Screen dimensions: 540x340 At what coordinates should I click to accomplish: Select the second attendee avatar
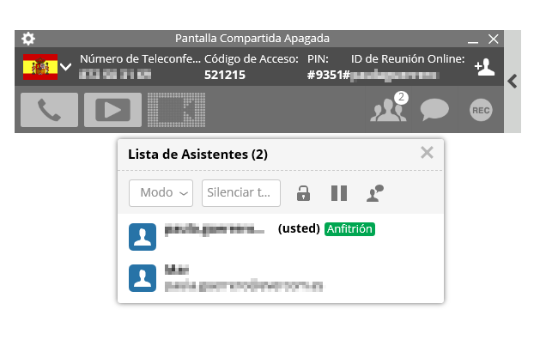coord(143,278)
